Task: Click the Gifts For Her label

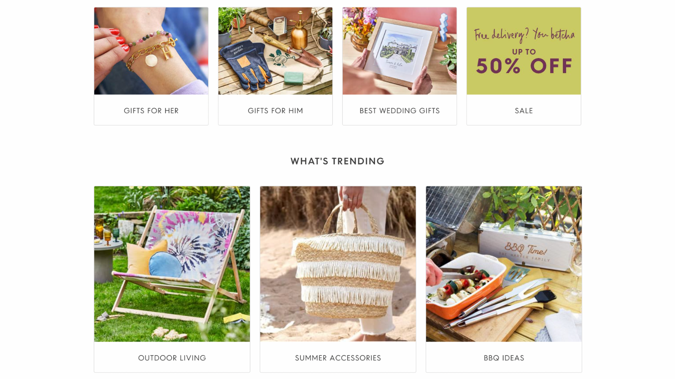Action: pos(151,111)
